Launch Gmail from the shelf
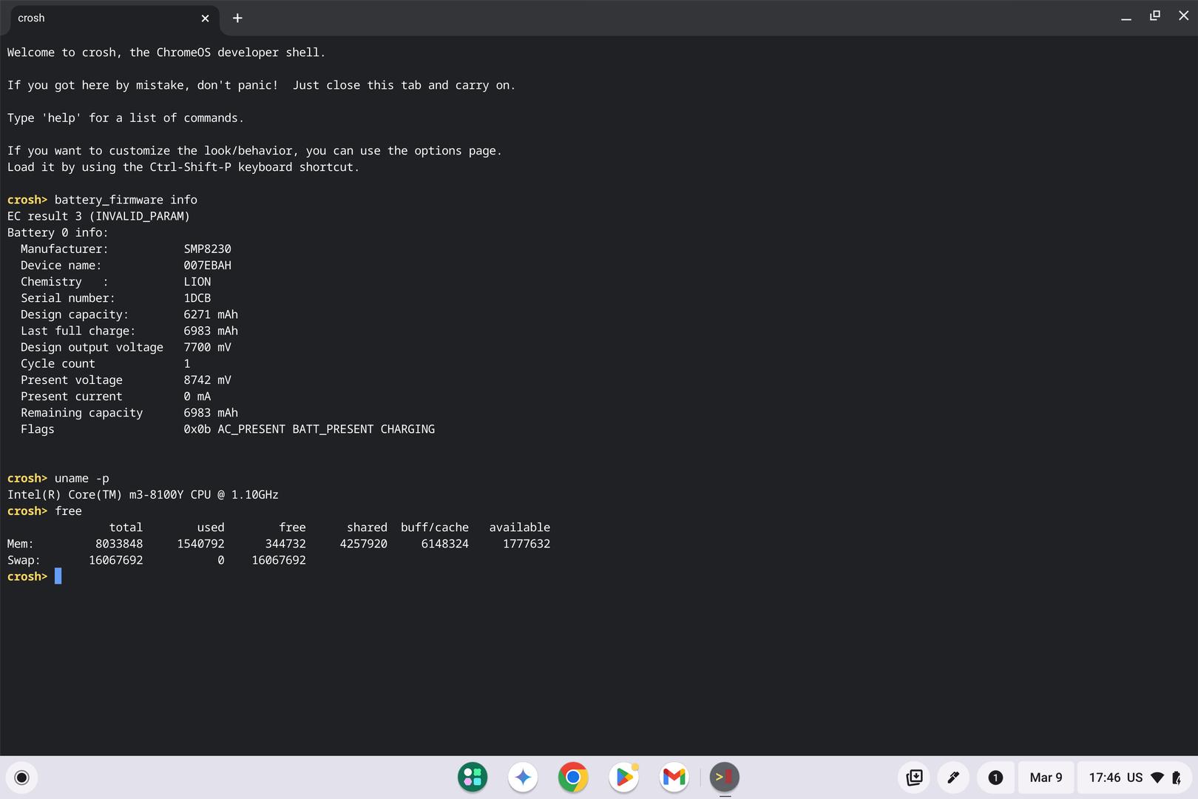This screenshot has width=1198, height=799. 674,778
